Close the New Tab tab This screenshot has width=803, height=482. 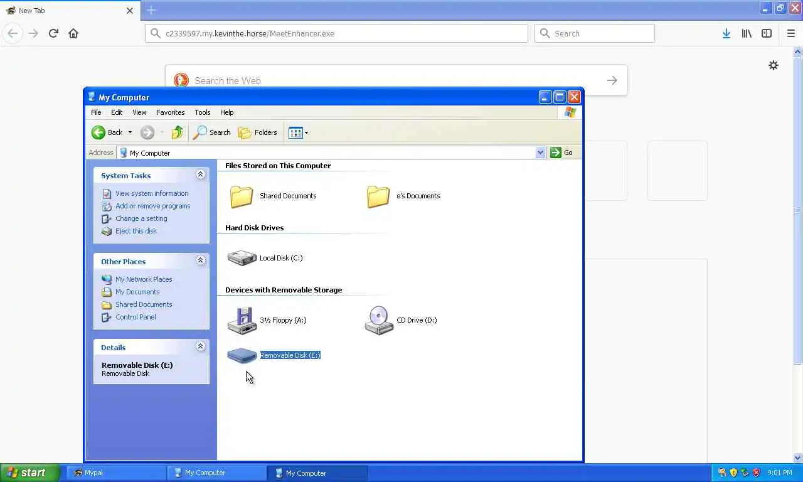[130, 11]
